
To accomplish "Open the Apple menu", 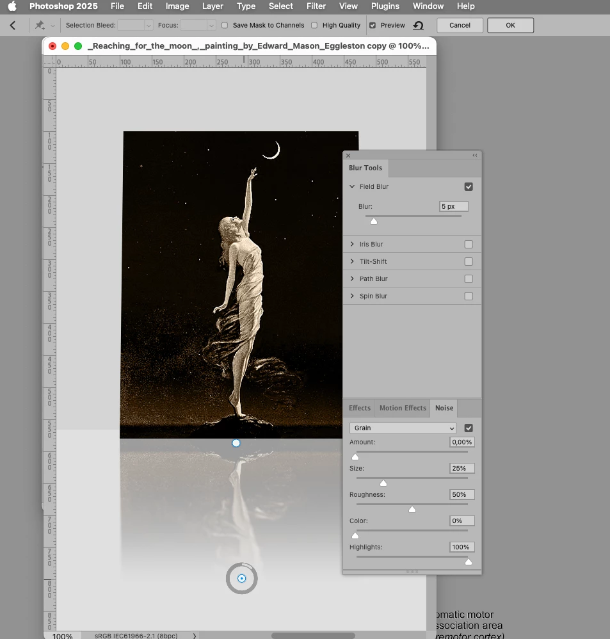I will (12, 6).
